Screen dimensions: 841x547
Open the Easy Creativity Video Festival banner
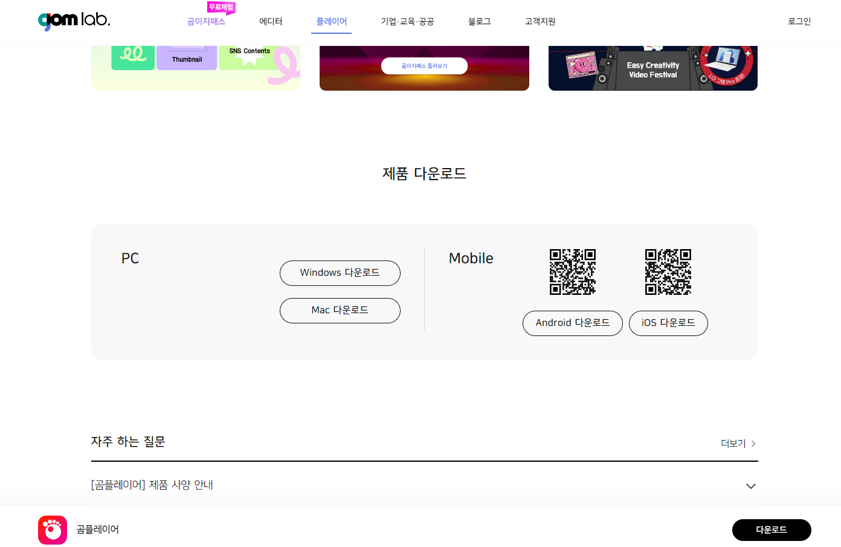[653, 68]
